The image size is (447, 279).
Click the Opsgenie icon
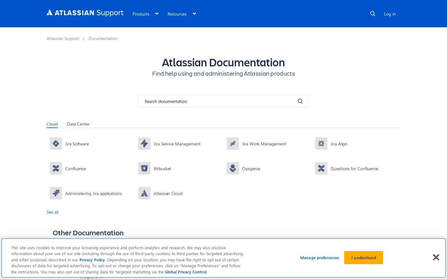[233, 168]
